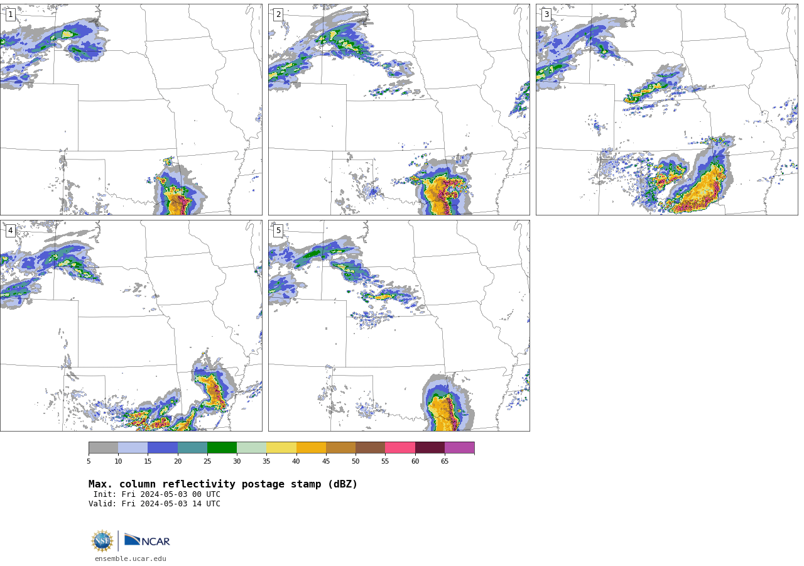The image size is (804, 566).
Task: Open ensemble member 5 reflectivity map
Action: click(399, 325)
